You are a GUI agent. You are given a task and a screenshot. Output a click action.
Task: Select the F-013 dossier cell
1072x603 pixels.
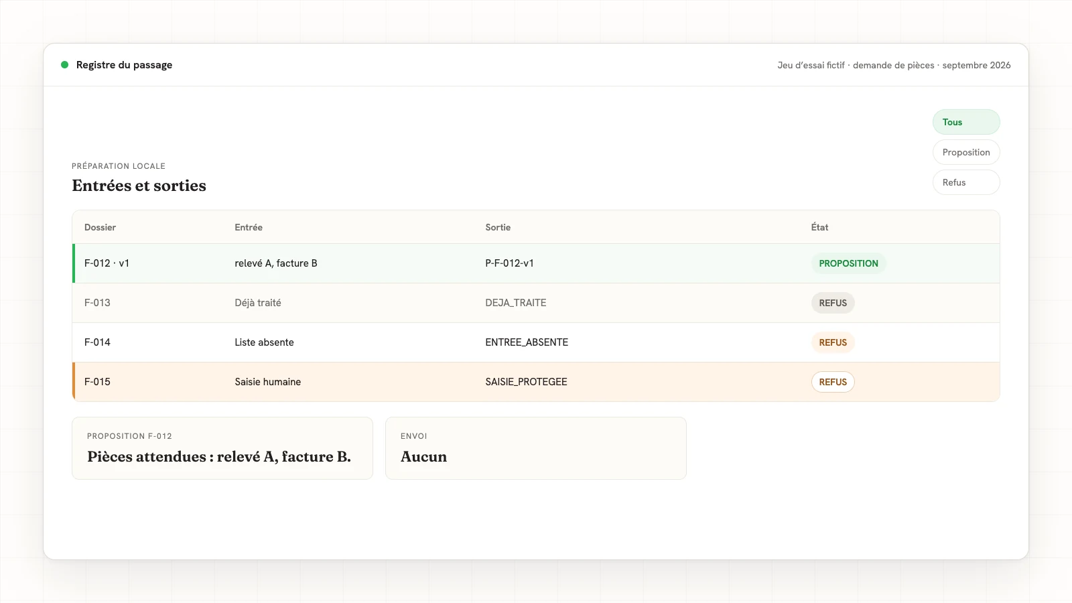[x=97, y=303]
